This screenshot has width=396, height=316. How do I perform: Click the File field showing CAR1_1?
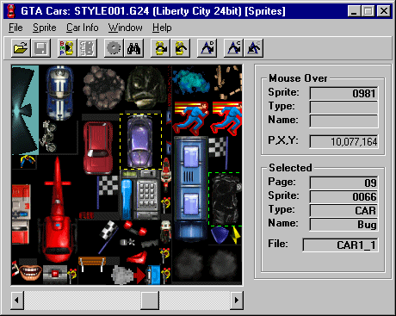click(340, 245)
